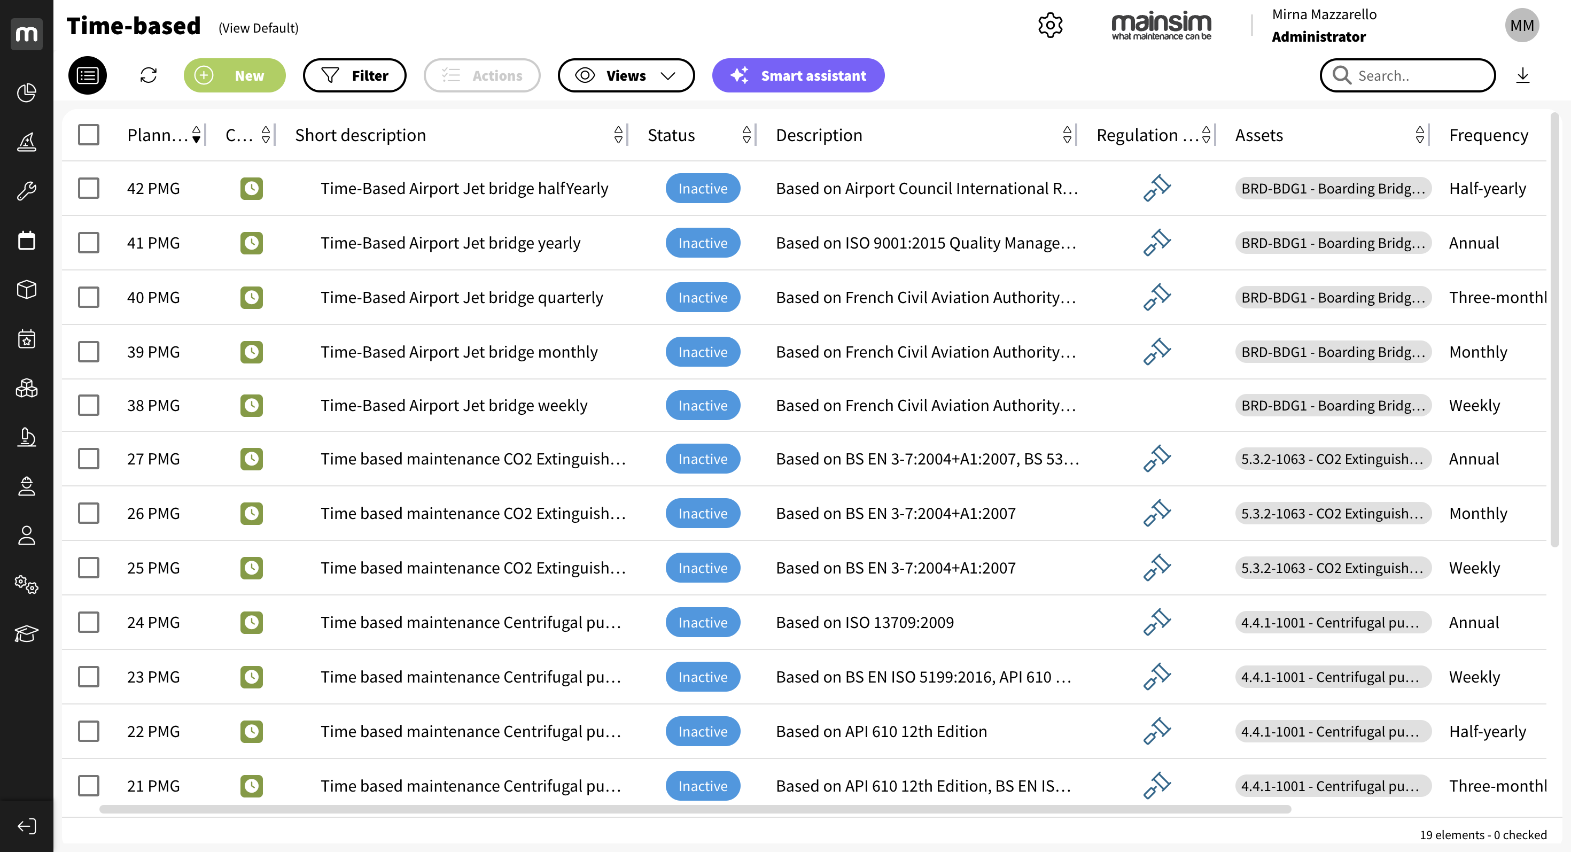Sort the Status column with its arrows
The width and height of the screenshot is (1571, 852).
(x=746, y=135)
